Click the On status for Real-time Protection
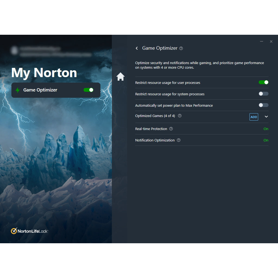This screenshot has width=278, height=278. (266, 129)
